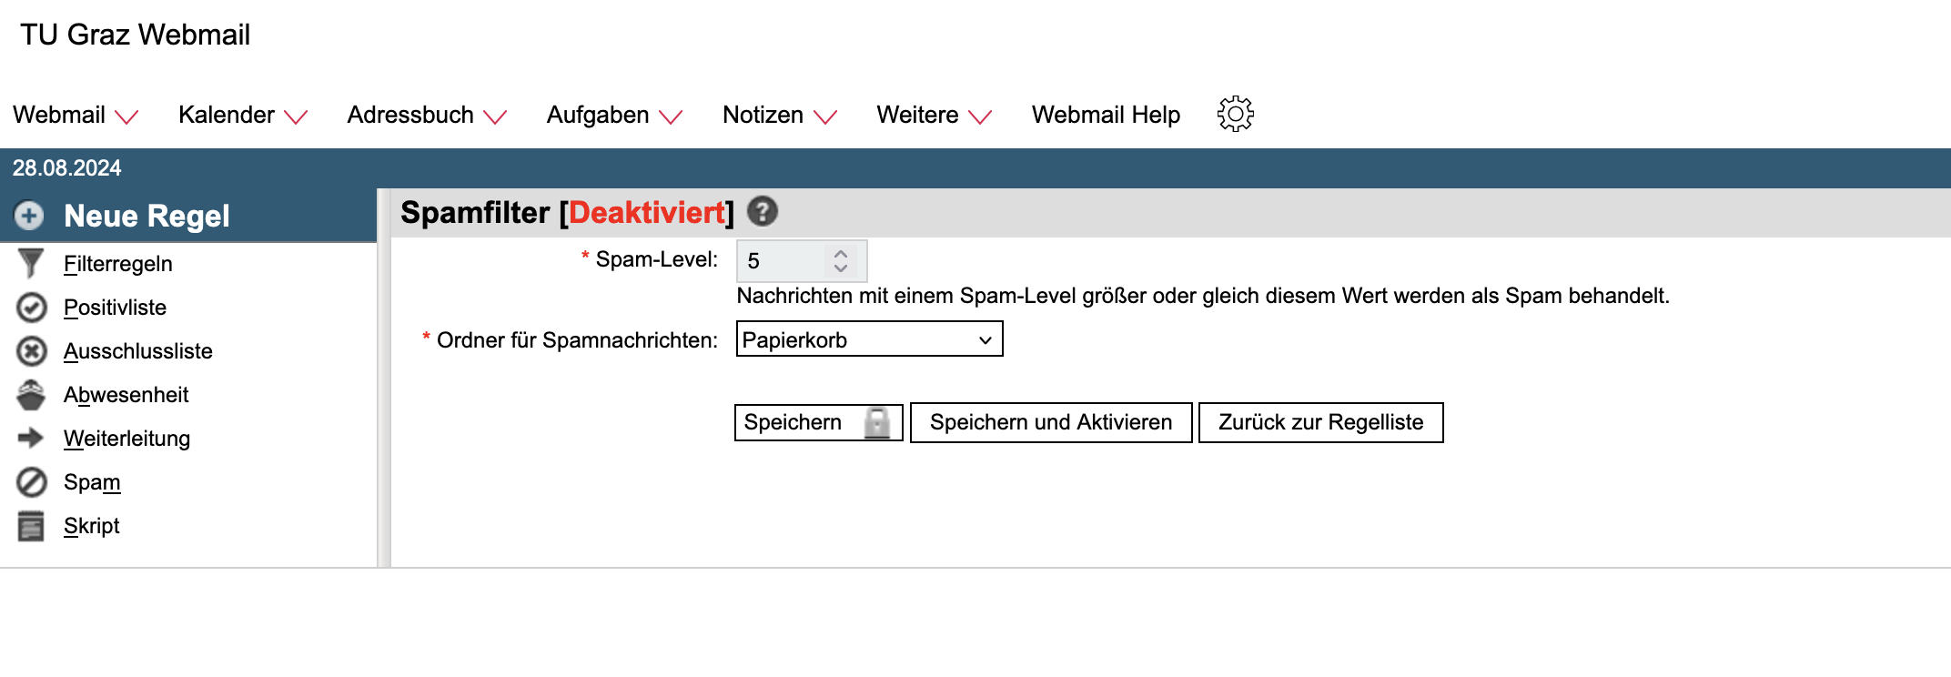Open the Spam link in sidebar
The image size is (1951, 677).
coord(92,482)
